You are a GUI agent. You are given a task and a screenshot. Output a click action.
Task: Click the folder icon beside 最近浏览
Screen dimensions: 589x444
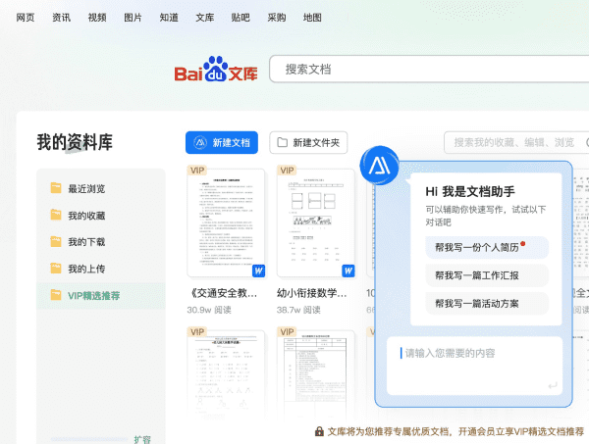click(56, 188)
